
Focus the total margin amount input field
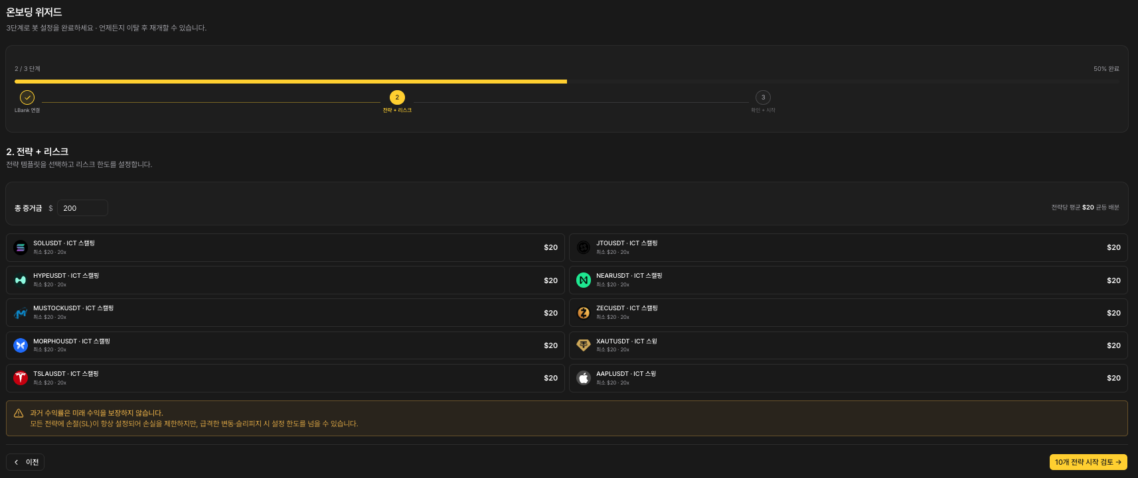pyautogui.click(x=82, y=208)
